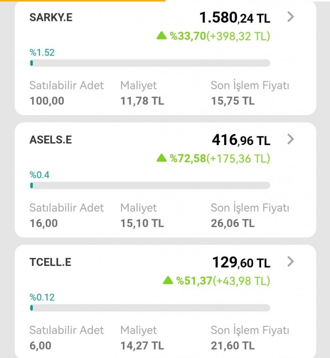The image size is (330, 358).
Task: Expand ASELS.E position using right chevron
Action: [290, 139]
